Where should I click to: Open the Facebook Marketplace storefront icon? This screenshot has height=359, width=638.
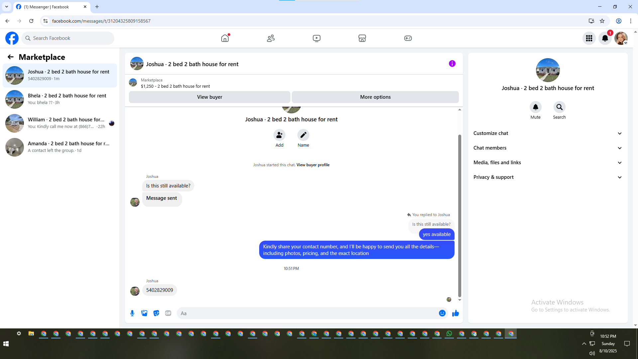click(x=362, y=38)
